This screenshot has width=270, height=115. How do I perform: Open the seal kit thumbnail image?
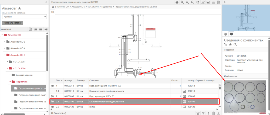pyautogui.click(x=245, y=96)
